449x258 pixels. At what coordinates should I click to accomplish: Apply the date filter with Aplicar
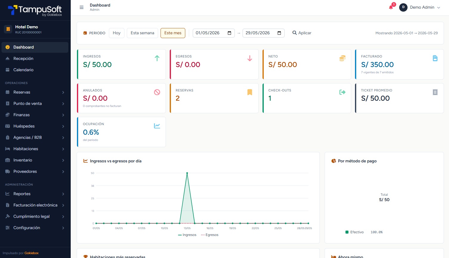(x=302, y=33)
